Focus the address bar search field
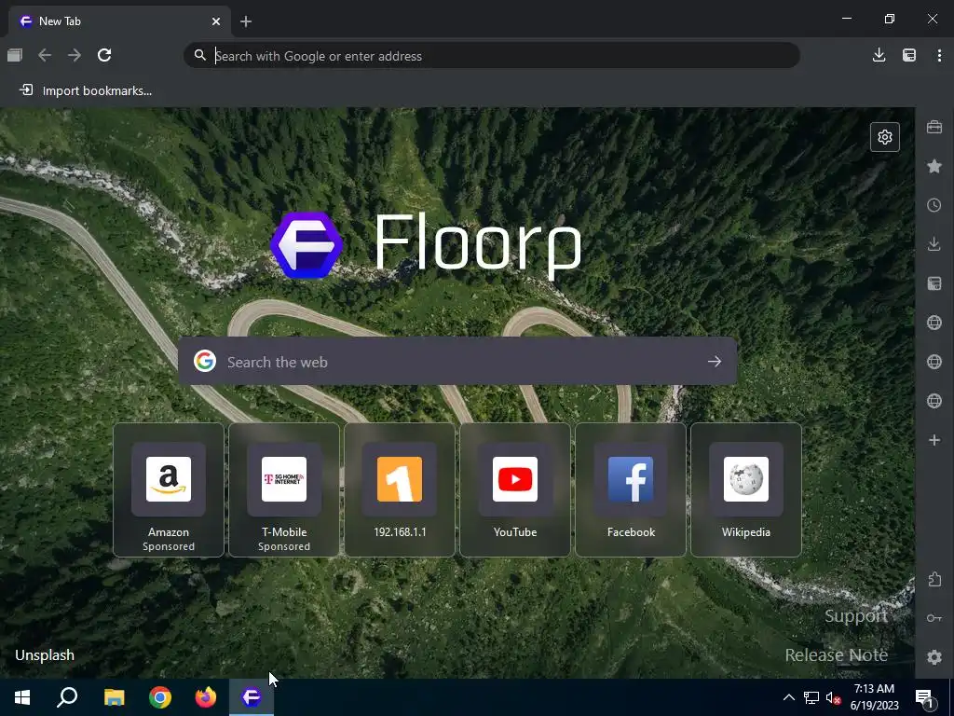954x716 pixels. click(x=492, y=55)
